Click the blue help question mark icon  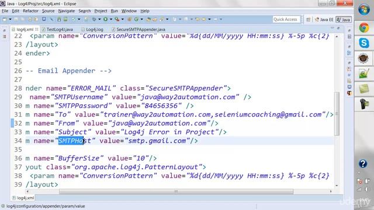[363, 163]
